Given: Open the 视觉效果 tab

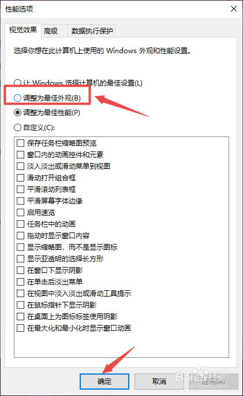Looking at the screenshot, I should 23,30.
